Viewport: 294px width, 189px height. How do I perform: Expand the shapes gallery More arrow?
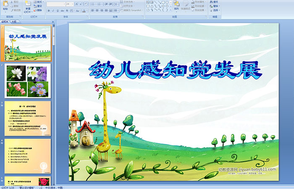pyautogui.click(x=171, y=10)
